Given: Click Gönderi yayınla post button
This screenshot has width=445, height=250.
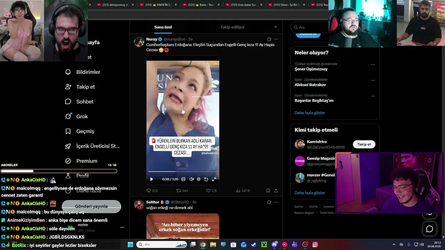Looking at the screenshot, I should tap(91, 206).
